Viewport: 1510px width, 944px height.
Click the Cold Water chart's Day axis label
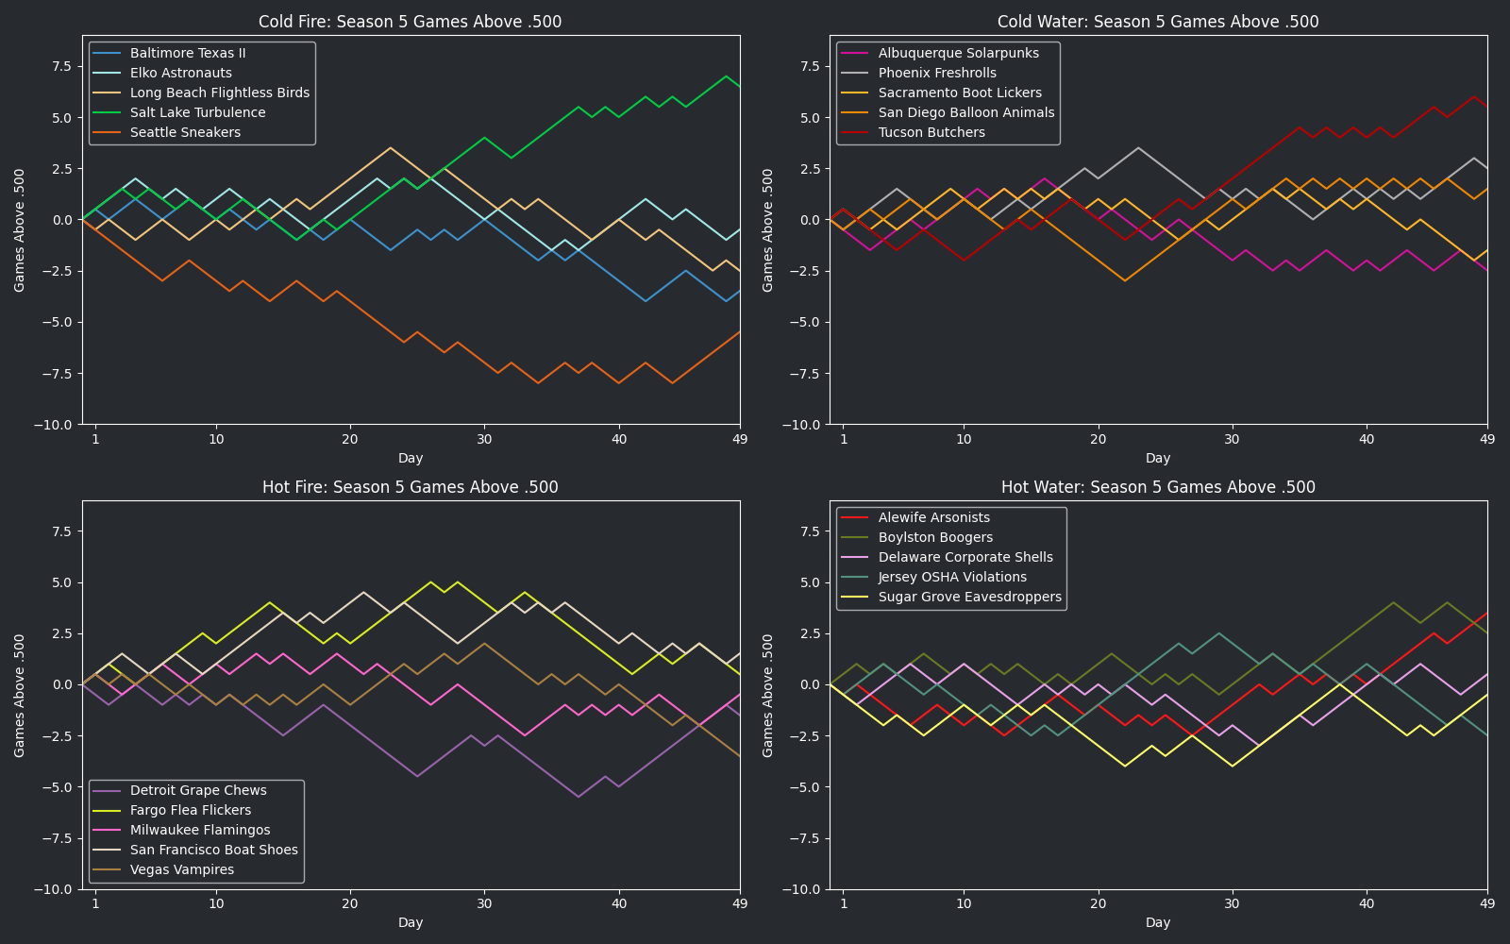tap(1158, 458)
